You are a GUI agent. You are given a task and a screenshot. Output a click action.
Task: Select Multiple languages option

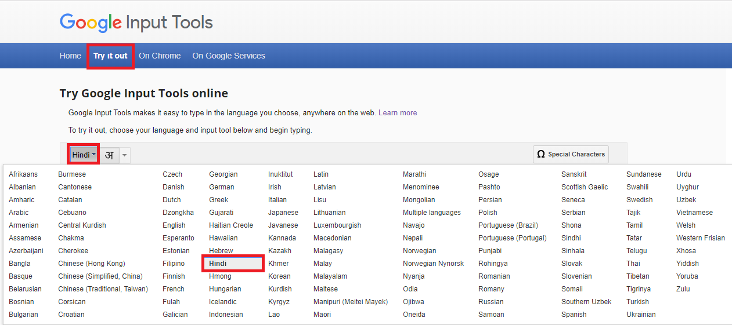pos(432,212)
